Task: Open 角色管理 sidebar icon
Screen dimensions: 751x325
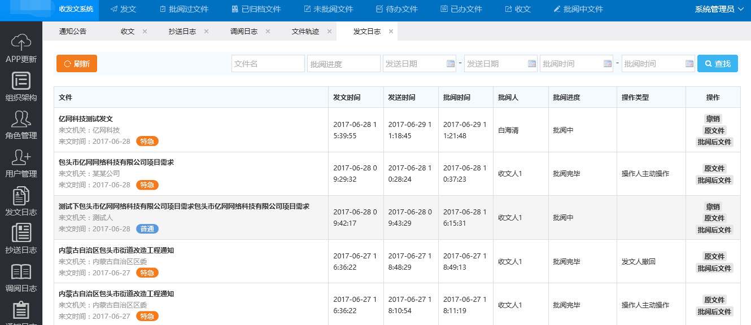Action: pos(21,119)
